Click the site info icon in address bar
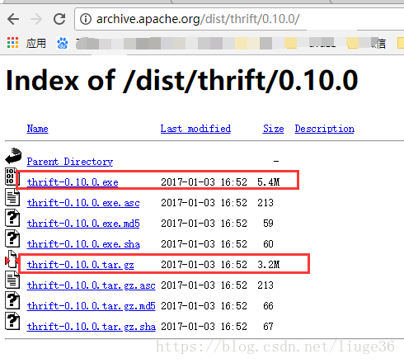Image resolution: width=404 pixels, height=363 pixels. coord(86,19)
